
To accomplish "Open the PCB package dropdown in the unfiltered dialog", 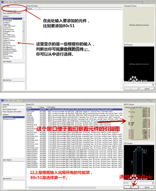I will [153, 84].
